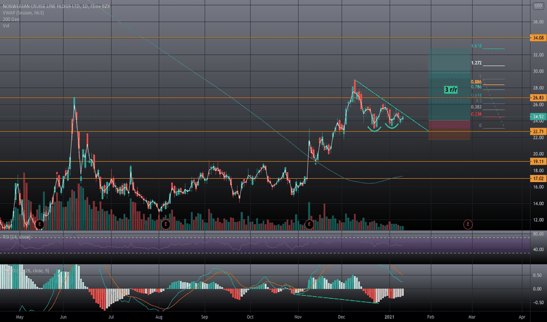Click the Aug label on time axis
Image resolution: width=547 pixels, height=322 pixels.
click(x=158, y=317)
